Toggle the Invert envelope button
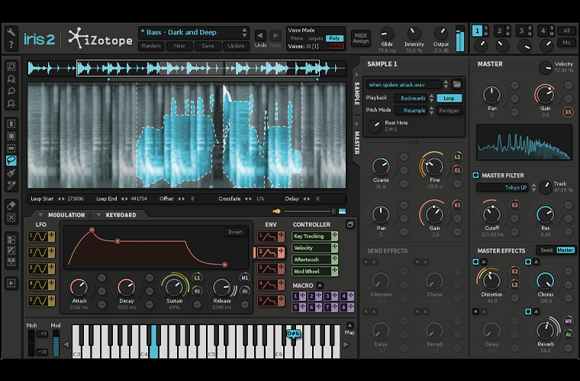This screenshot has height=381, width=580. coord(235,232)
